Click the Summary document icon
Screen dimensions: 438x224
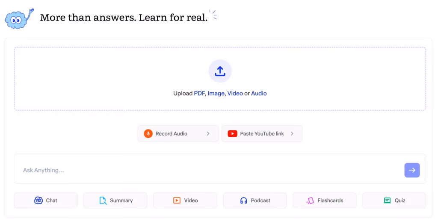click(x=103, y=200)
